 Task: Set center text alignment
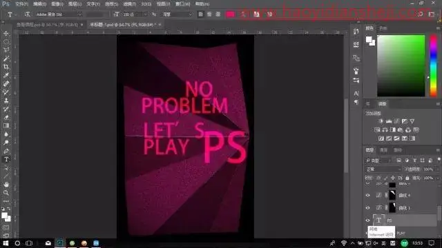coord(209,14)
